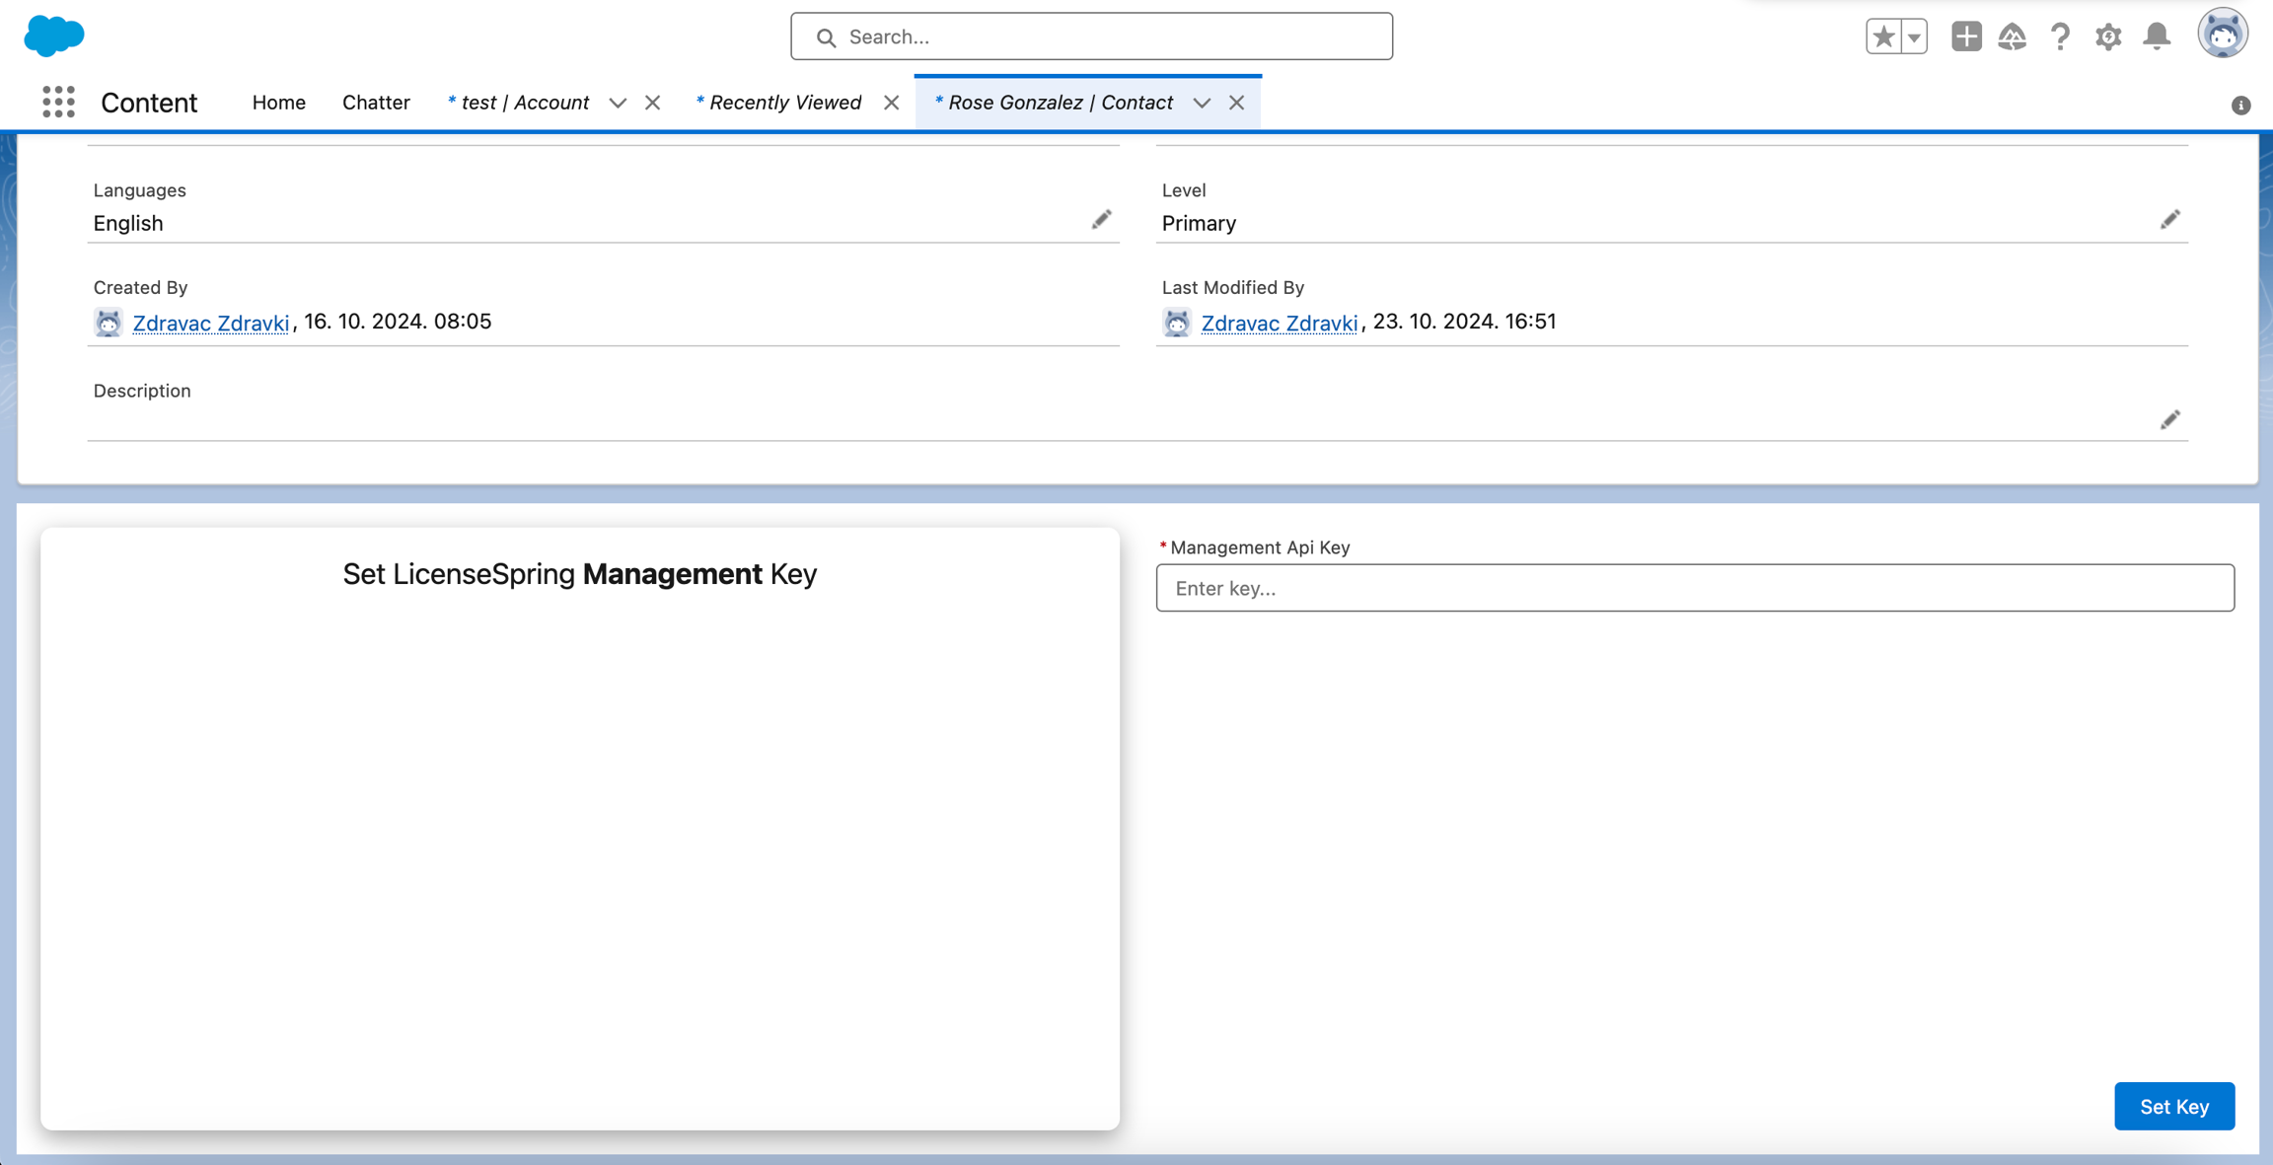Switch to the Recently Viewed tab
This screenshot has width=2273, height=1165.
click(x=784, y=103)
